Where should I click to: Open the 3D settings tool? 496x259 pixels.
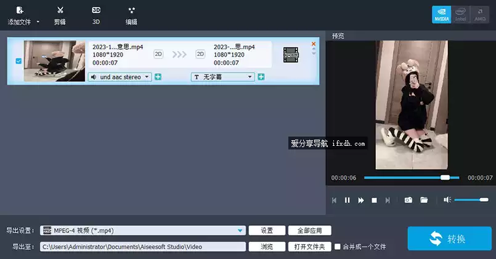point(96,16)
